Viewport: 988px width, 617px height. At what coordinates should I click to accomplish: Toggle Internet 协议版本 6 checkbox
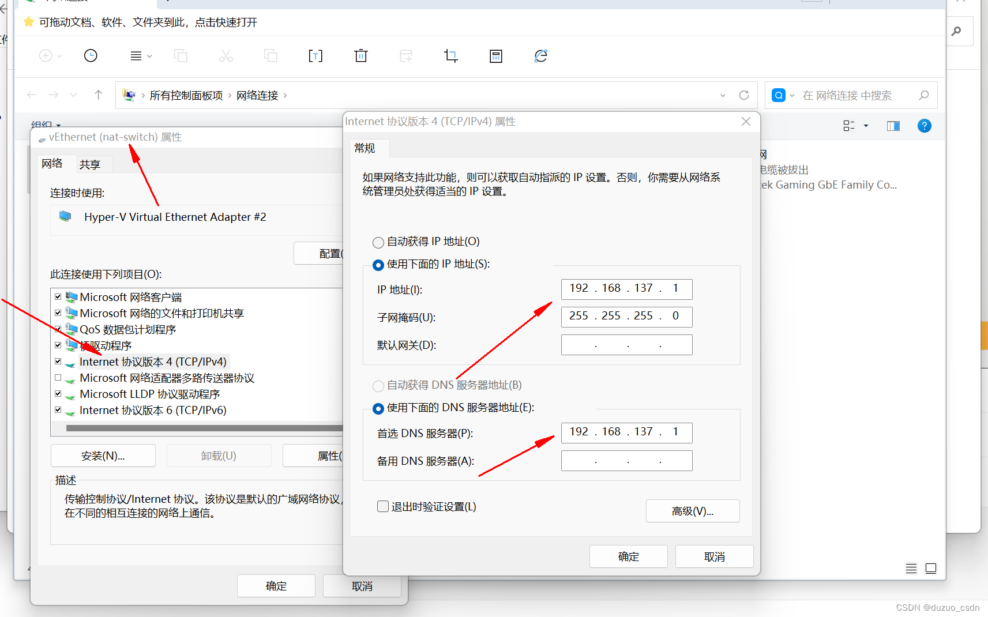pyautogui.click(x=58, y=410)
